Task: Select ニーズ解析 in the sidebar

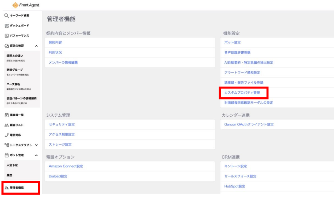Action: tap(13, 84)
